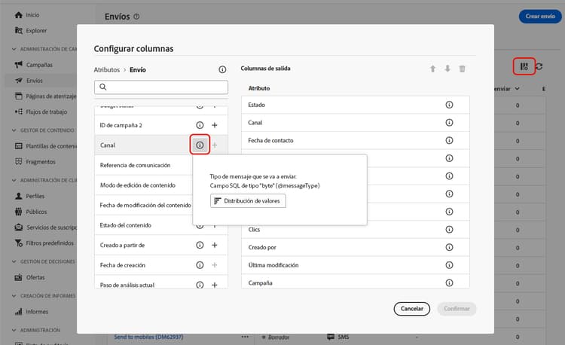
Task: Show info for Última modificación column
Action: [x=449, y=265]
